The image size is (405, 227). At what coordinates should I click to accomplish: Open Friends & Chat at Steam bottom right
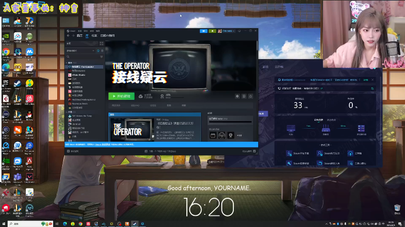pos(249,151)
